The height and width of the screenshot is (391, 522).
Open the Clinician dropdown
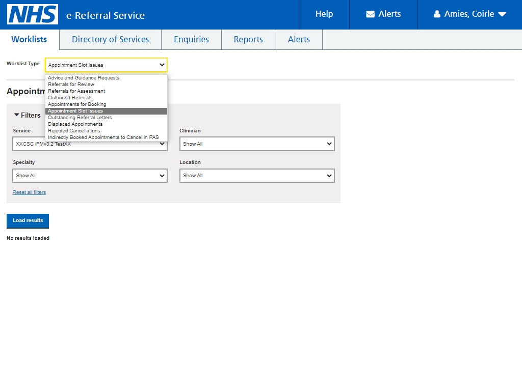[257, 144]
